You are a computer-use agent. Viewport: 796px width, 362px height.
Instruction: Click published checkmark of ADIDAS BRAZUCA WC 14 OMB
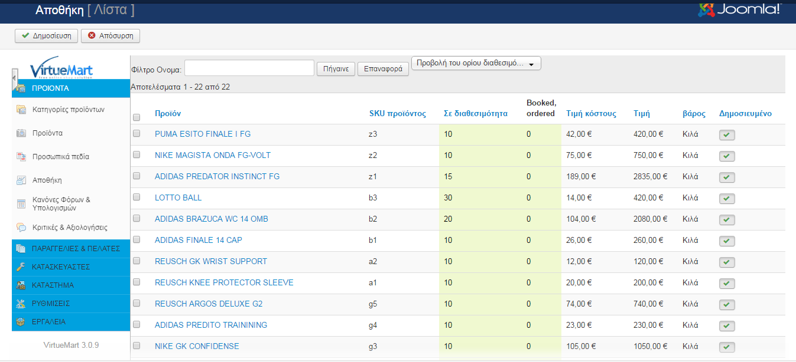(x=727, y=220)
